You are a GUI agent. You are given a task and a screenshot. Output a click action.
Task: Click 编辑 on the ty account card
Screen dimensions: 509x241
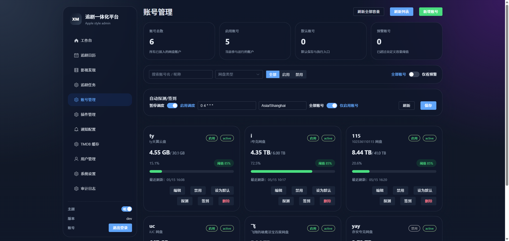(177, 190)
